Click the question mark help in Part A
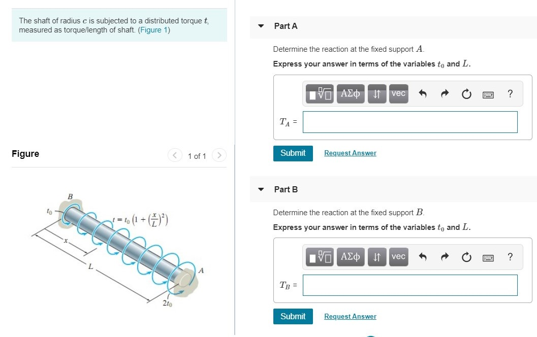 (510, 93)
